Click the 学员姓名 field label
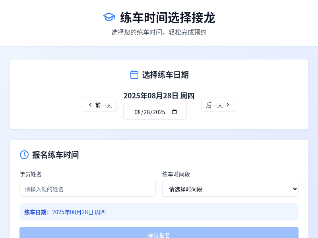Screen dimensions: 318x238 (31, 174)
